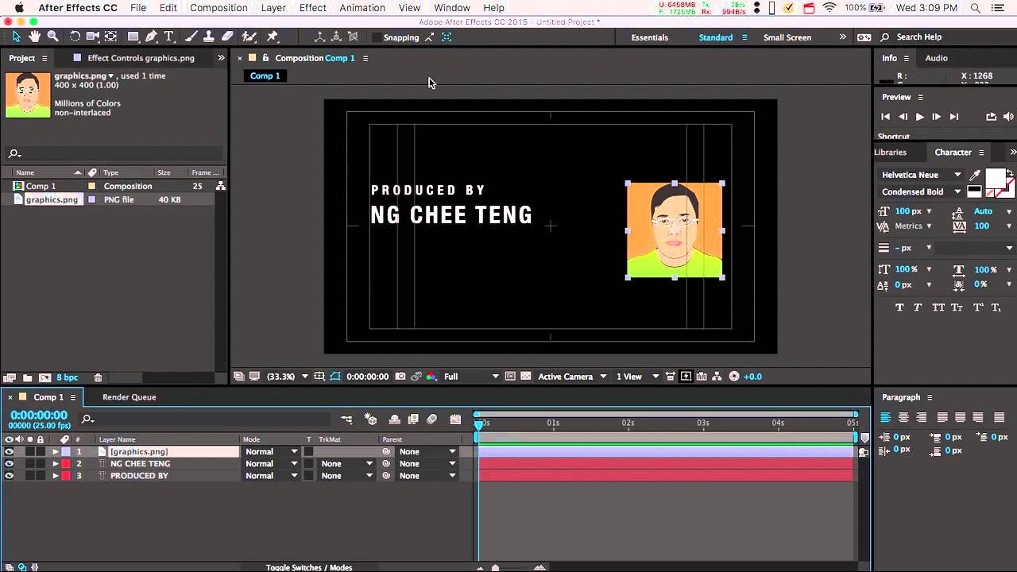Select the Pan Behind anchor point tool
1017x572 pixels.
click(x=110, y=37)
